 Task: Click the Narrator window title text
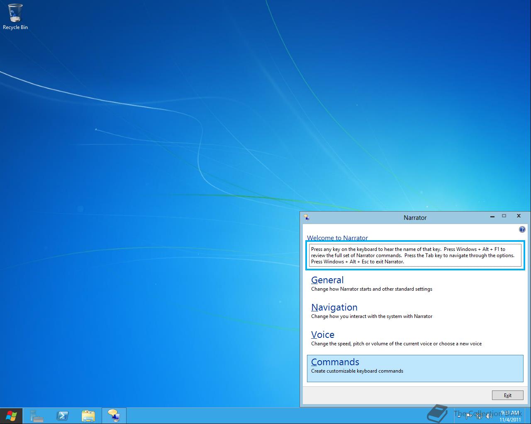pos(415,218)
